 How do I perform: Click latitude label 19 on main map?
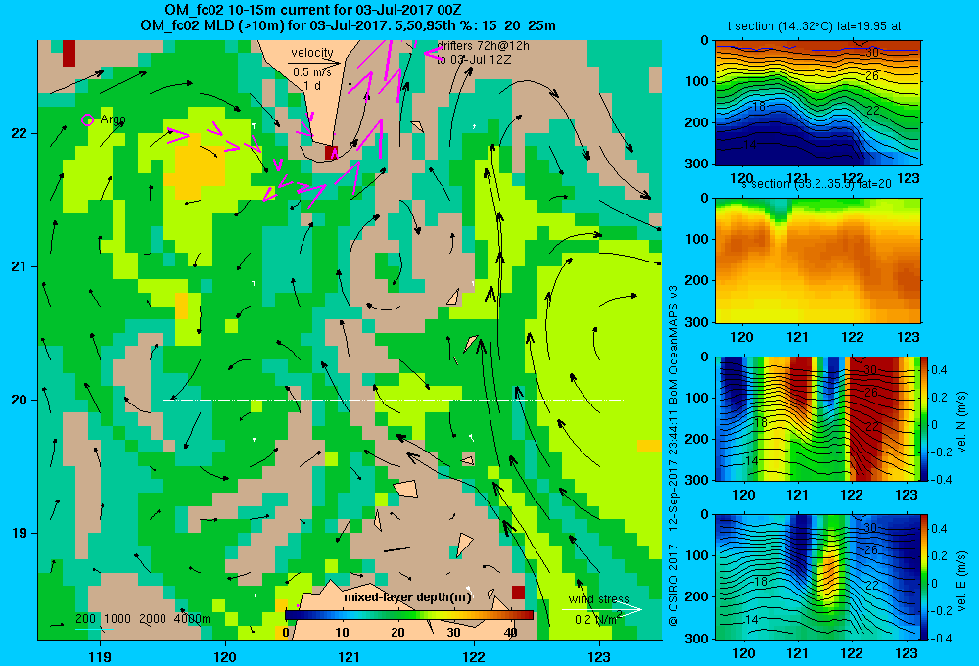click(19, 533)
